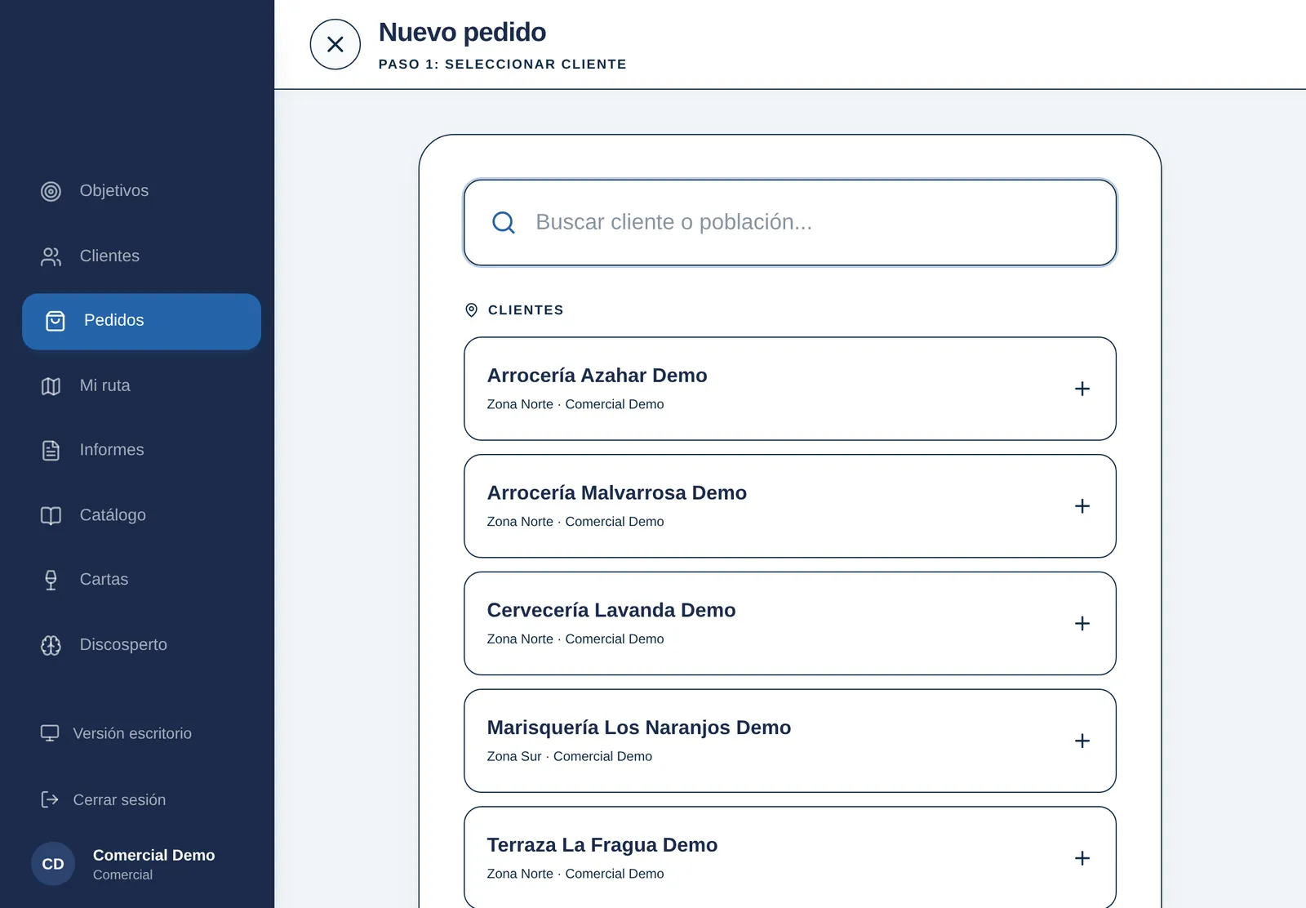Add Arrocería Malvarrosa Demo with plus icon
Image resolution: width=1306 pixels, height=908 pixels.
pos(1082,506)
